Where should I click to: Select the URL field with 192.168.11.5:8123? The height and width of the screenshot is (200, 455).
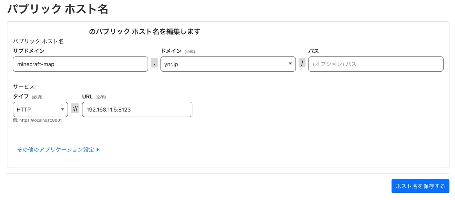137,109
